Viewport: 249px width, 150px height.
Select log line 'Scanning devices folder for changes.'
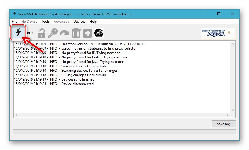66,71
